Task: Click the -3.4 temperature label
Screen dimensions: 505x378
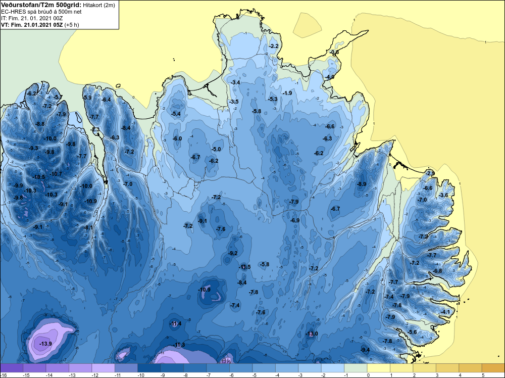Action: tap(235, 82)
